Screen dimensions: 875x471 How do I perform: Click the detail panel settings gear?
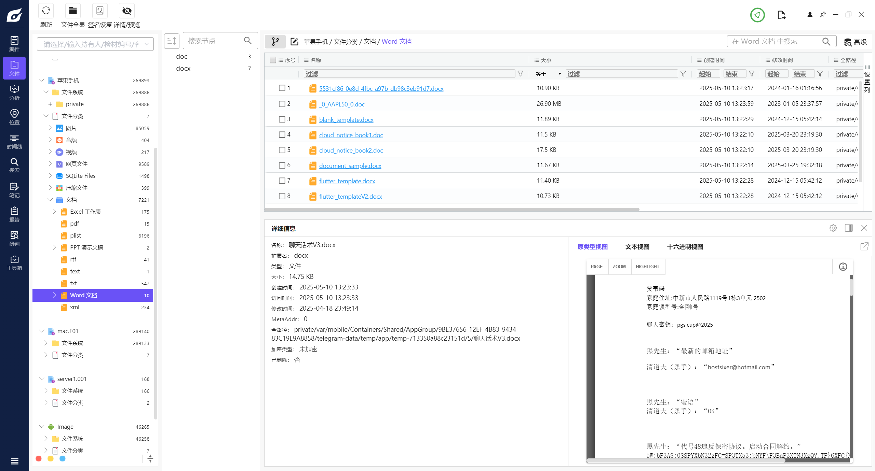[833, 228]
